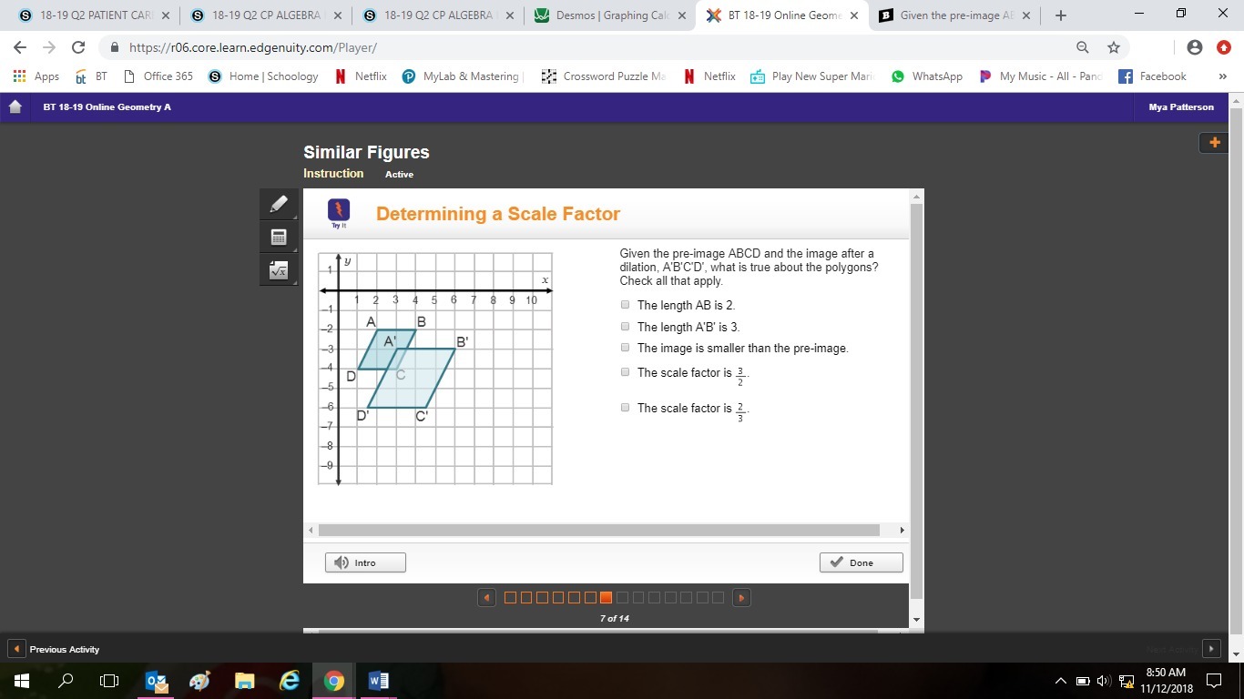Check 'The image is smaller than pre-image'

625,348
